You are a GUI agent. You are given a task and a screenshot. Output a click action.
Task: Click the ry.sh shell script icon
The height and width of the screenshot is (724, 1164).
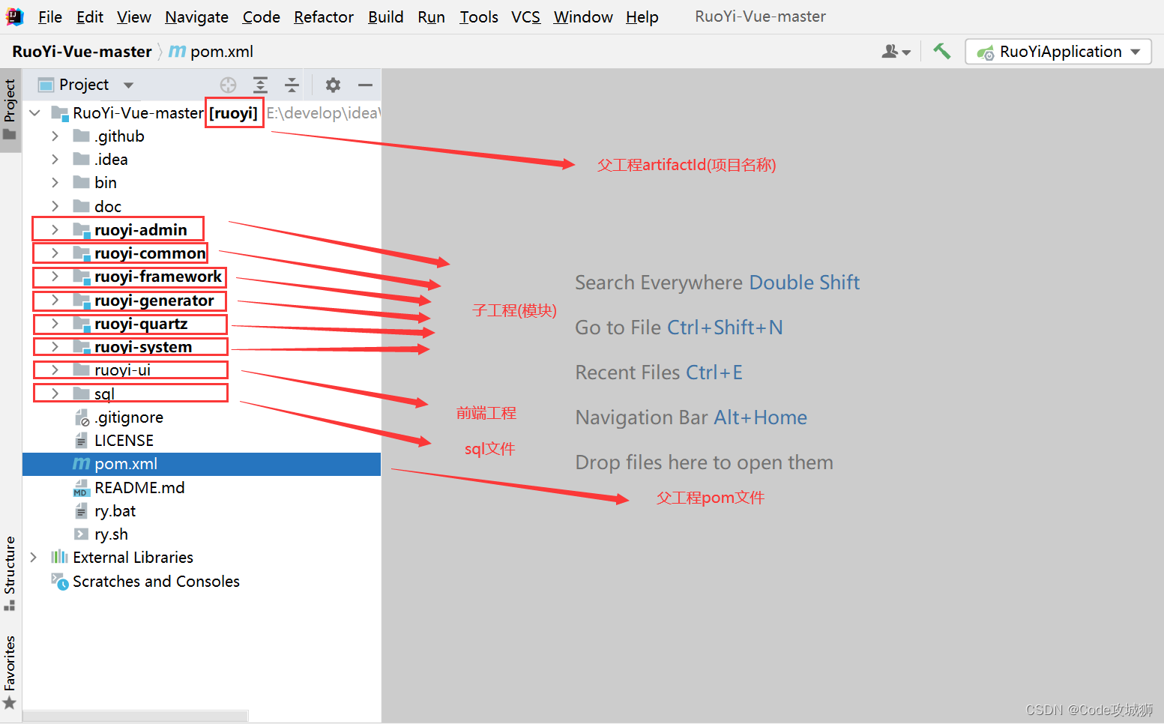[82, 534]
